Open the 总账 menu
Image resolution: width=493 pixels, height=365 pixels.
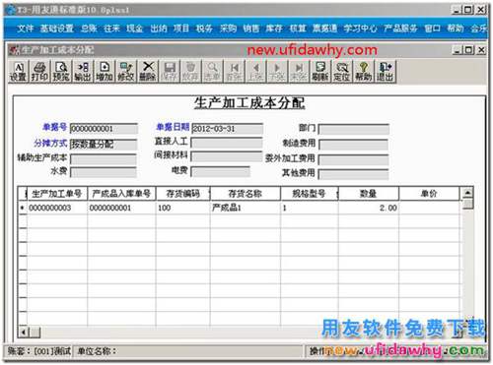(89, 29)
